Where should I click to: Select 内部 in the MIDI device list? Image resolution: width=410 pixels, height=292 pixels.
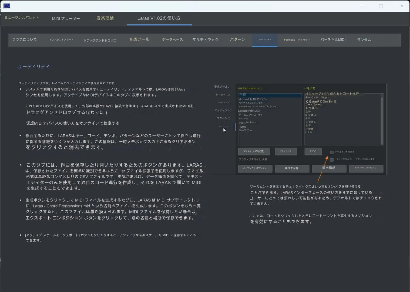[270, 95]
